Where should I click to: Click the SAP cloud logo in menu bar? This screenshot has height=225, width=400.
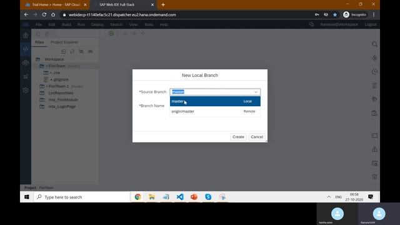point(26,24)
